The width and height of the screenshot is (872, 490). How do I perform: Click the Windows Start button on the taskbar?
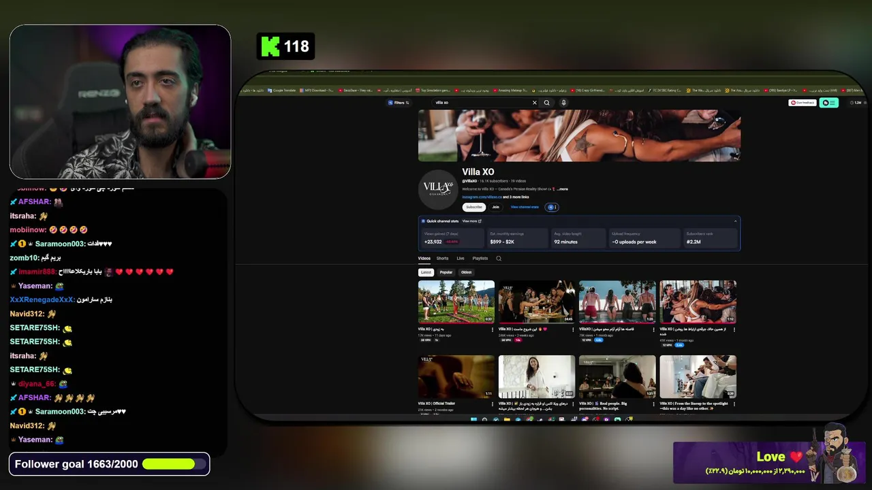pos(473,419)
